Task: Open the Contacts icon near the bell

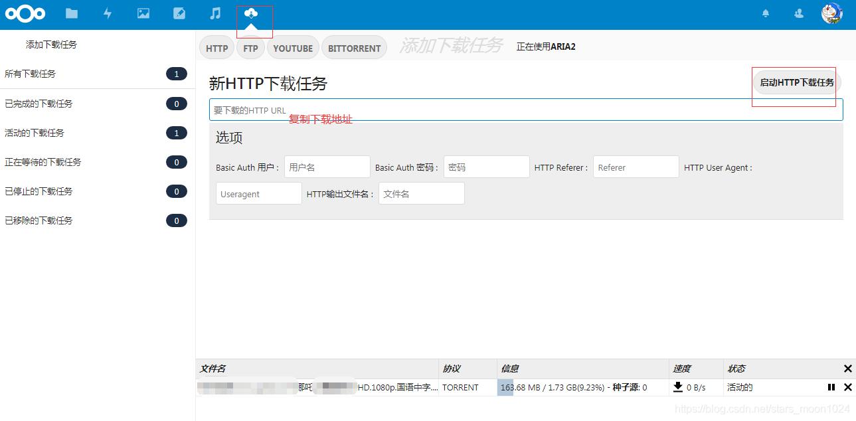Action: (798, 13)
